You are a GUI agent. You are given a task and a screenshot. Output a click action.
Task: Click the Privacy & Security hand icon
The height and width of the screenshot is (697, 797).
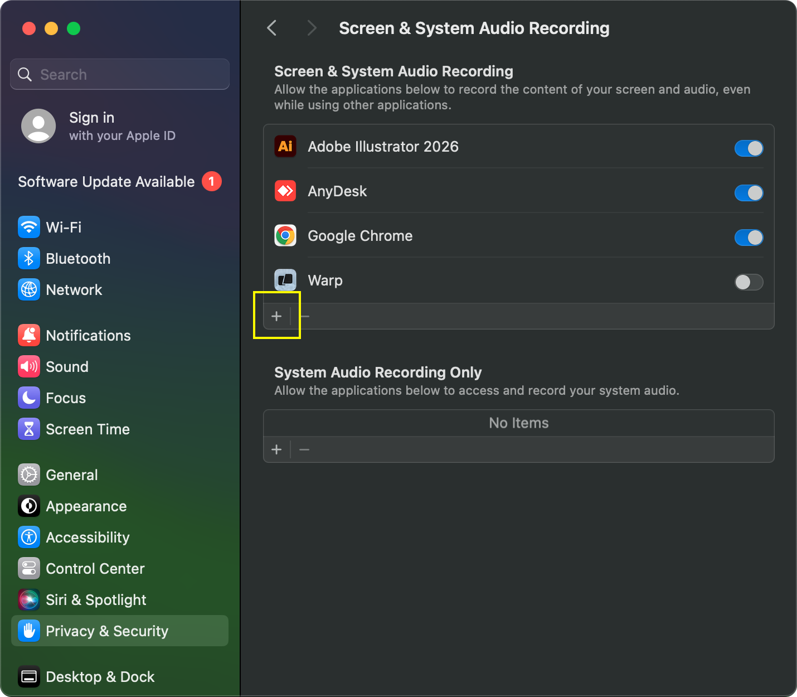29,631
